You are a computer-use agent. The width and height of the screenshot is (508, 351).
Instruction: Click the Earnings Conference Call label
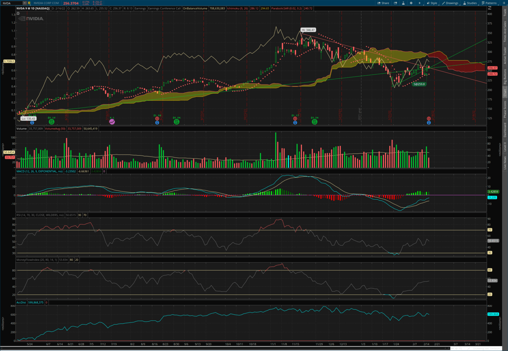(164, 8)
